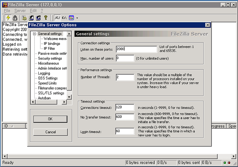Image resolution: width=238 pixels, height=167 pixels.
Task: Open the ? help menu
Action: 42,11
